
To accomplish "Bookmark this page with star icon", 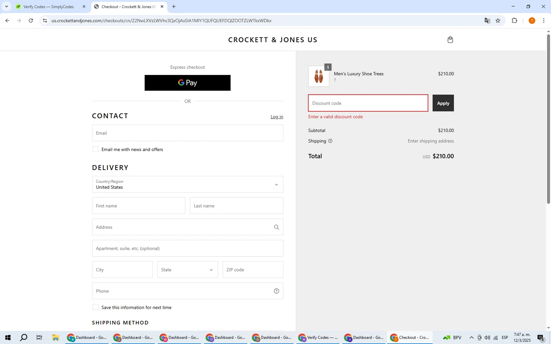I will coord(498,21).
